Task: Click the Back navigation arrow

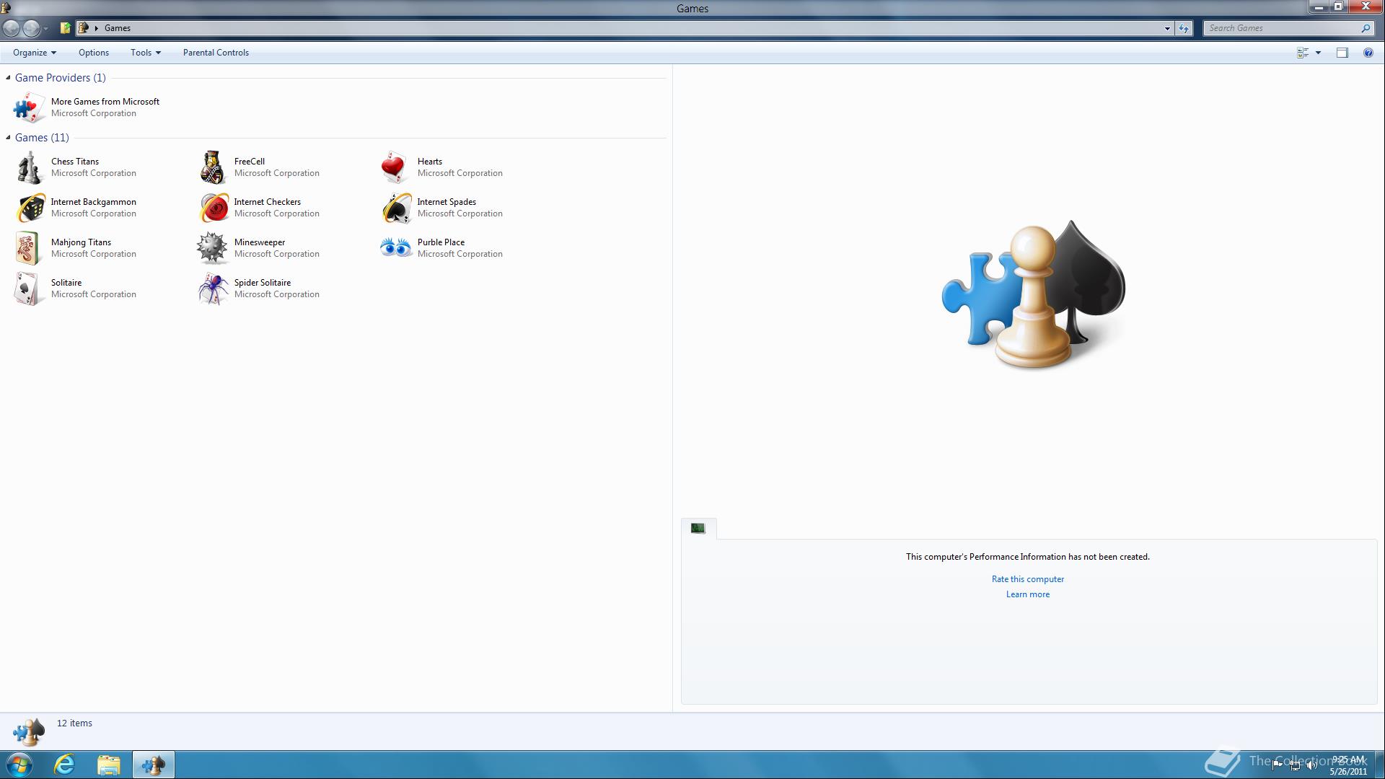Action: pyautogui.click(x=11, y=28)
